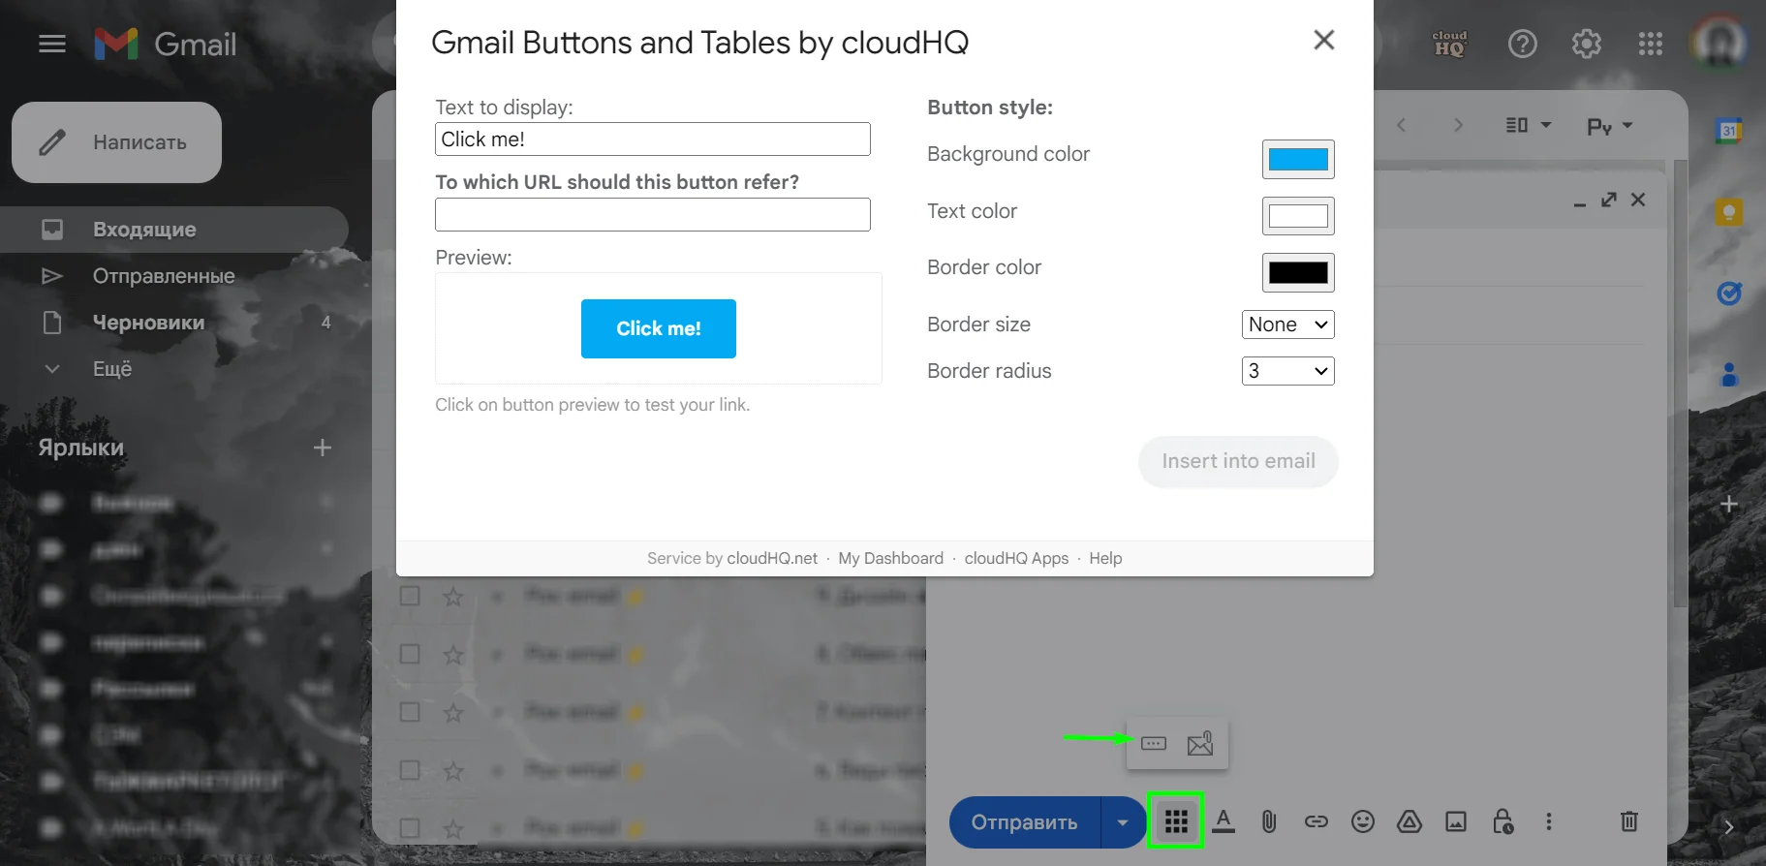Click the attach files paperclip icon
The height and width of the screenshot is (866, 1766).
click(1269, 821)
